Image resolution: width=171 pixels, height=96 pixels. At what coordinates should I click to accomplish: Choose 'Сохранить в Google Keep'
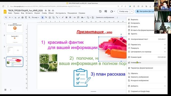(x=147, y=91)
